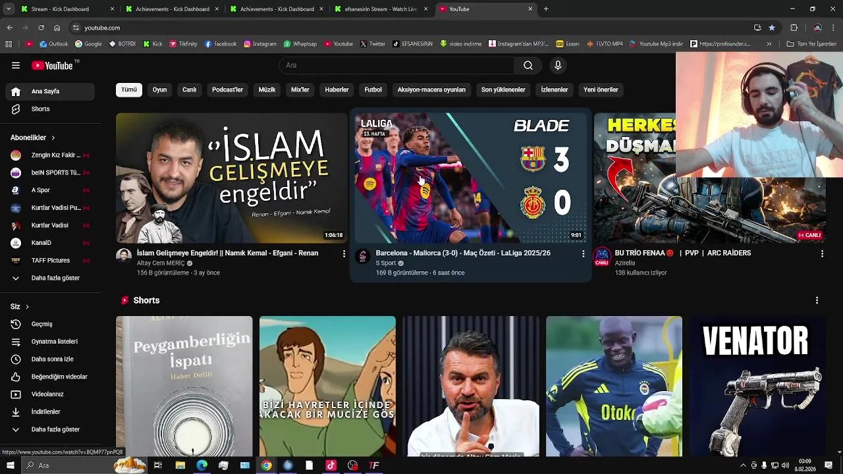Expand Siz section chevron
Screen dimensions: 843x474
tap(27, 307)
